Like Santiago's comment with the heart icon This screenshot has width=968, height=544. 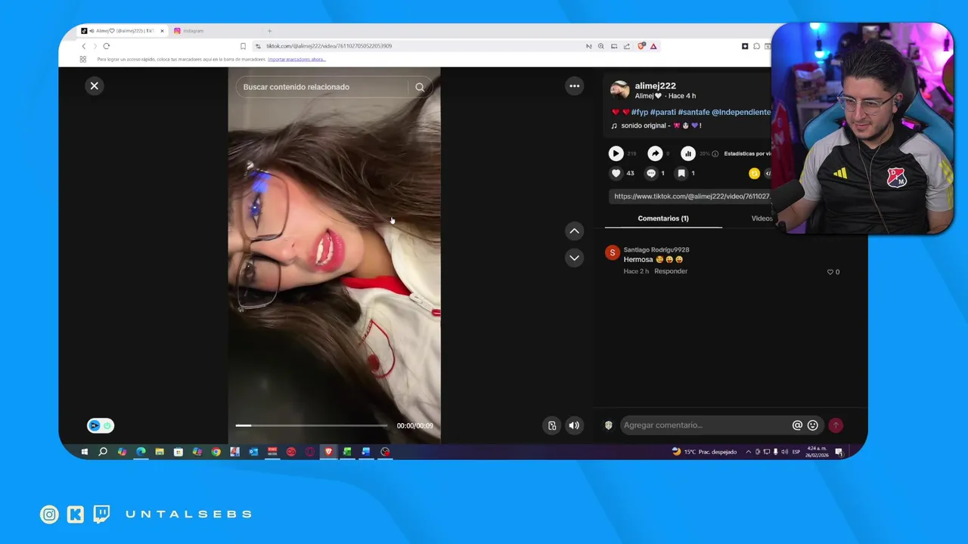[x=830, y=272]
